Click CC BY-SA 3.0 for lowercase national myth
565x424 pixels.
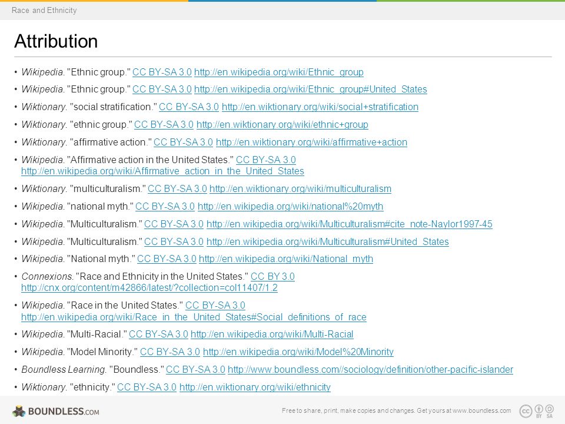(x=165, y=206)
